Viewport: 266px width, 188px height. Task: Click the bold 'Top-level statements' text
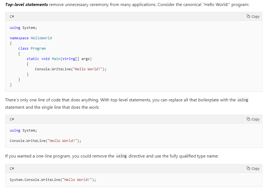coord(27,5)
